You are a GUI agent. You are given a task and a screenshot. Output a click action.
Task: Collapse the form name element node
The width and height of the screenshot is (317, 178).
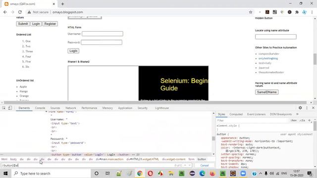click(46, 112)
